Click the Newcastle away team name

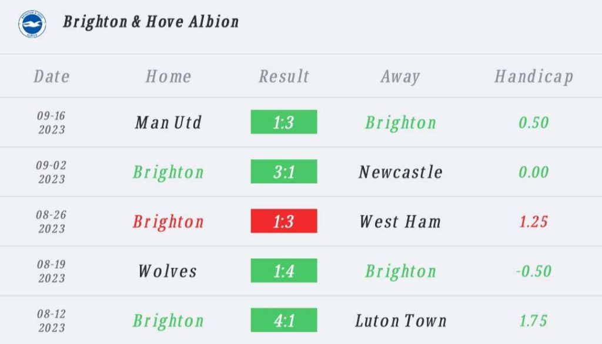(400, 172)
